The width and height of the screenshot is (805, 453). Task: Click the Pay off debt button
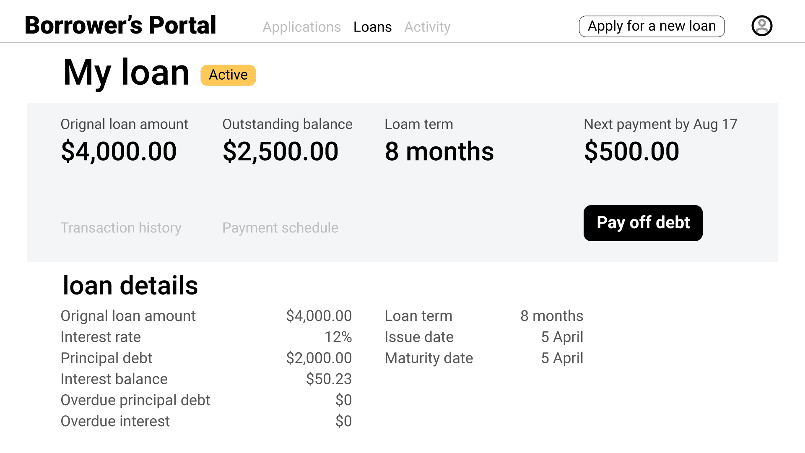tap(643, 223)
